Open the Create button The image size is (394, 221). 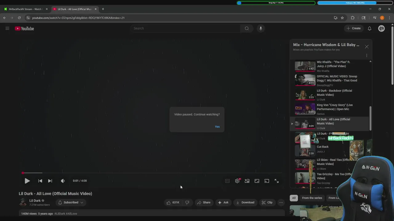point(353,28)
